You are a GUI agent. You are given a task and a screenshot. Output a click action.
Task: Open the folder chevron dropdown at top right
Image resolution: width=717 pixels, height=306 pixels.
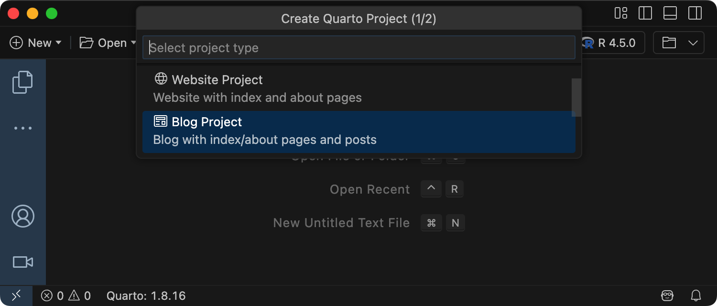click(x=693, y=43)
